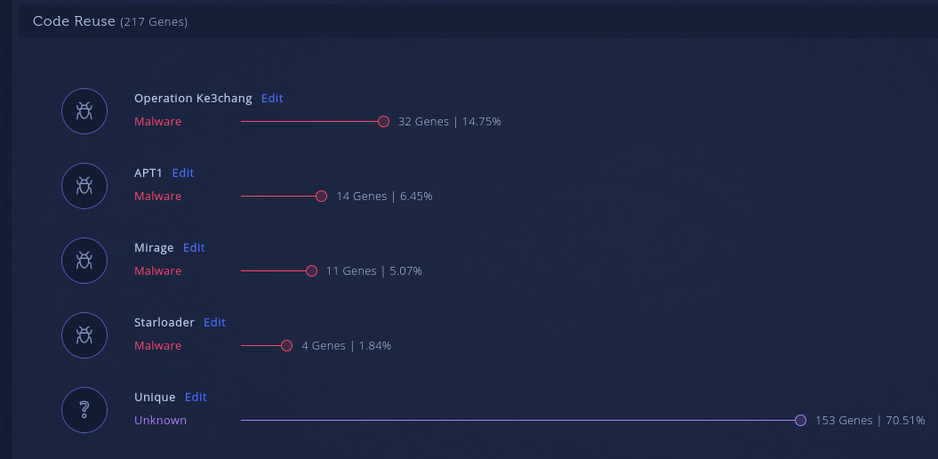Image resolution: width=938 pixels, height=459 pixels.
Task: Click the Starloader bar endpoint marker
Action: tap(286, 346)
